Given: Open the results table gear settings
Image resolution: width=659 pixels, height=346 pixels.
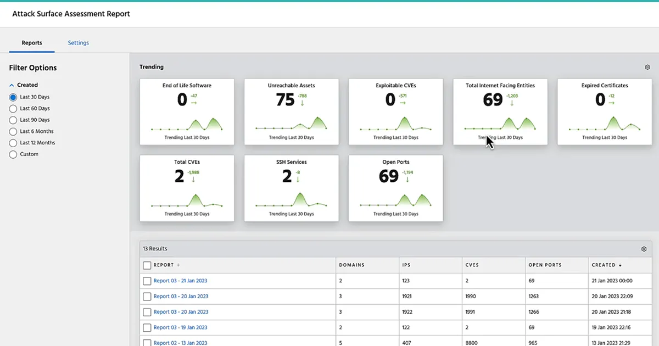Looking at the screenshot, I should pyautogui.click(x=644, y=249).
